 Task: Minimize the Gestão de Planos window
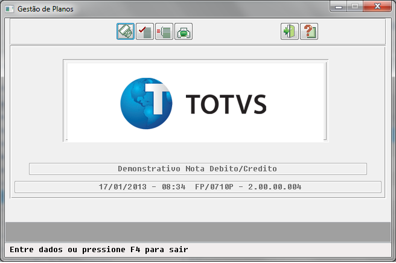tap(339, 7)
